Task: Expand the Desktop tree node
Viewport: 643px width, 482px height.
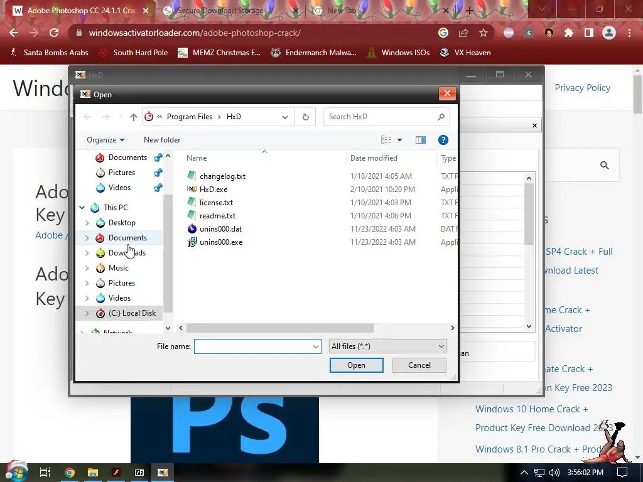Action: click(x=87, y=223)
